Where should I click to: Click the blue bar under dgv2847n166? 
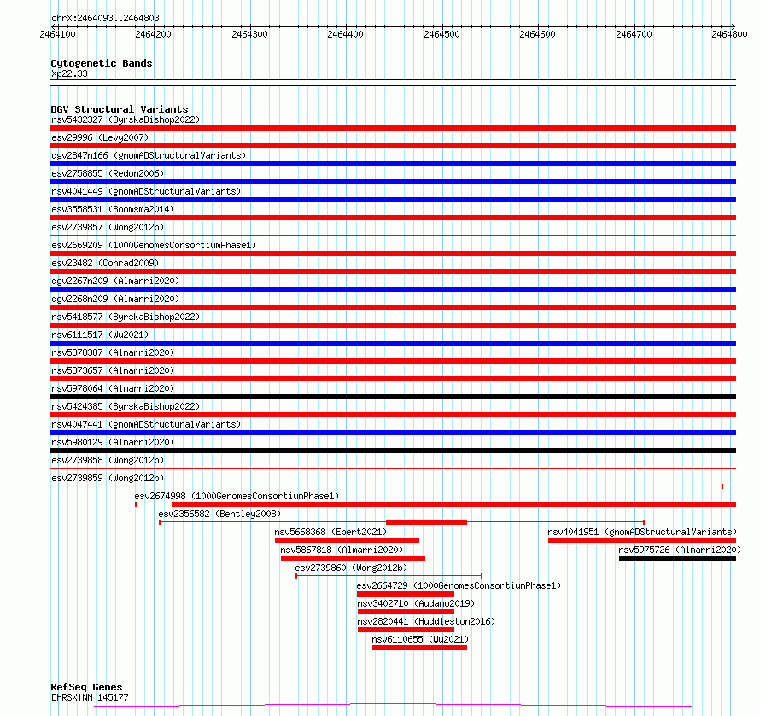pyautogui.click(x=393, y=164)
